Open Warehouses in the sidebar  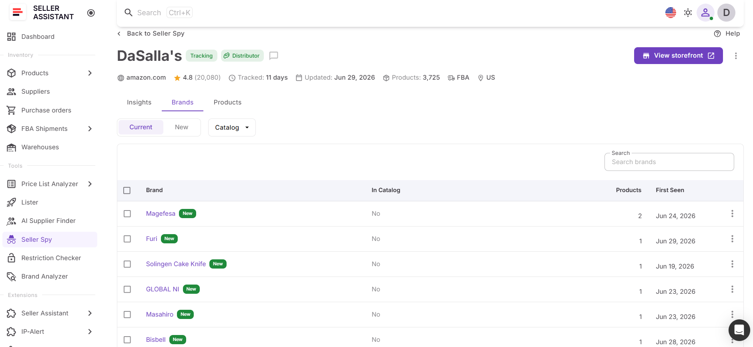(x=50, y=147)
